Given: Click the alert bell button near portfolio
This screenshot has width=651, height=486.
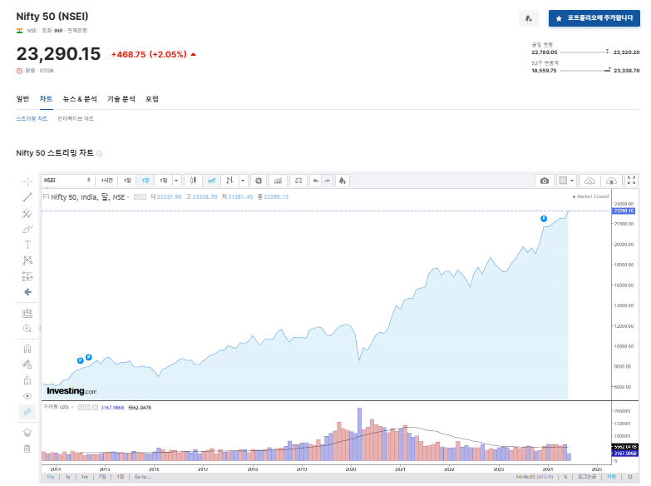Looking at the screenshot, I should pyautogui.click(x=529, y=18).
